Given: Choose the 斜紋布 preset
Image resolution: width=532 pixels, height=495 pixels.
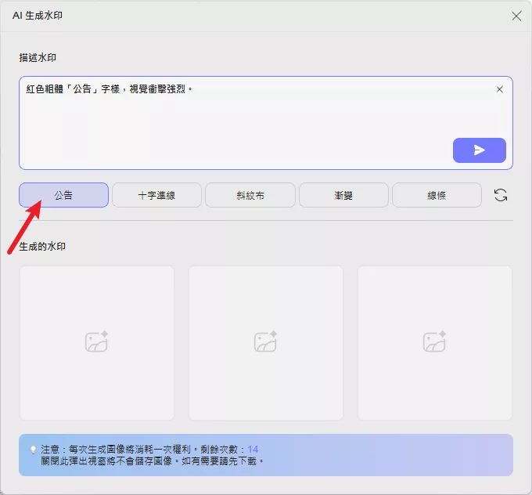Looking at the screenshot, I should pyautogui.click(x=250, y=195).
